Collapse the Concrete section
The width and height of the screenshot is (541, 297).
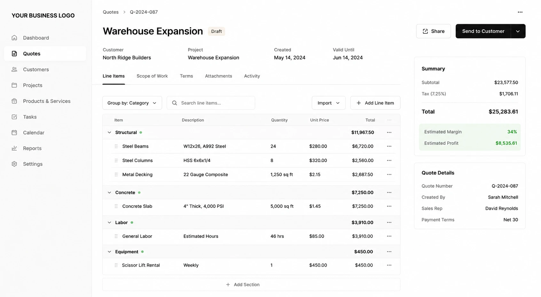click(109, 192)
